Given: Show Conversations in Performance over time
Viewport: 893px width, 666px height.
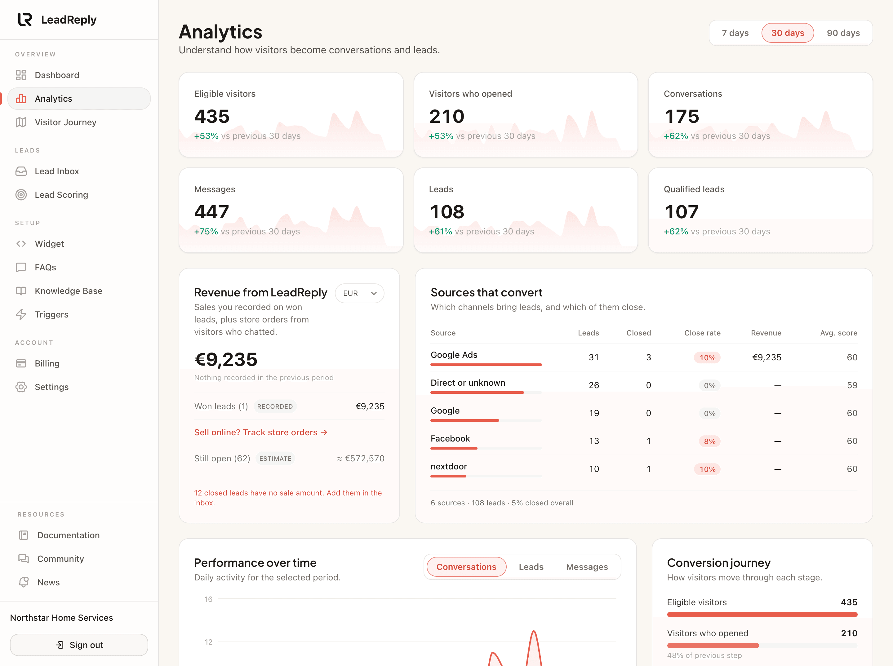Looking at the screenshot, I should [466, 567].
